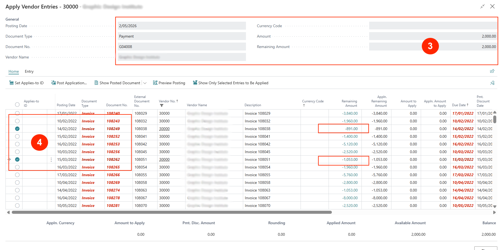The width and height of the screenshot is (499, 250).
Task: Click the Vendor No. column filter icon
Action: 162,106
